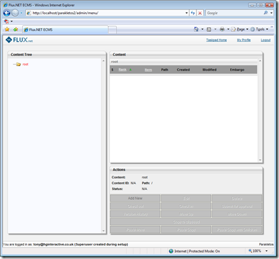Click the PDF toolbar icon below Back button
Viewport: 279px width, 259px height.
point(6,21)
